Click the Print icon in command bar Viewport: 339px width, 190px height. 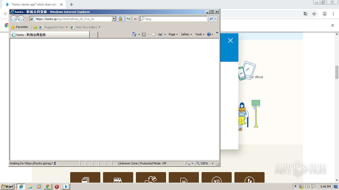(x=160, y=34)
